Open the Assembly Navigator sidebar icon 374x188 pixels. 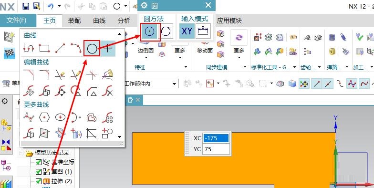(x=6, y=125)
